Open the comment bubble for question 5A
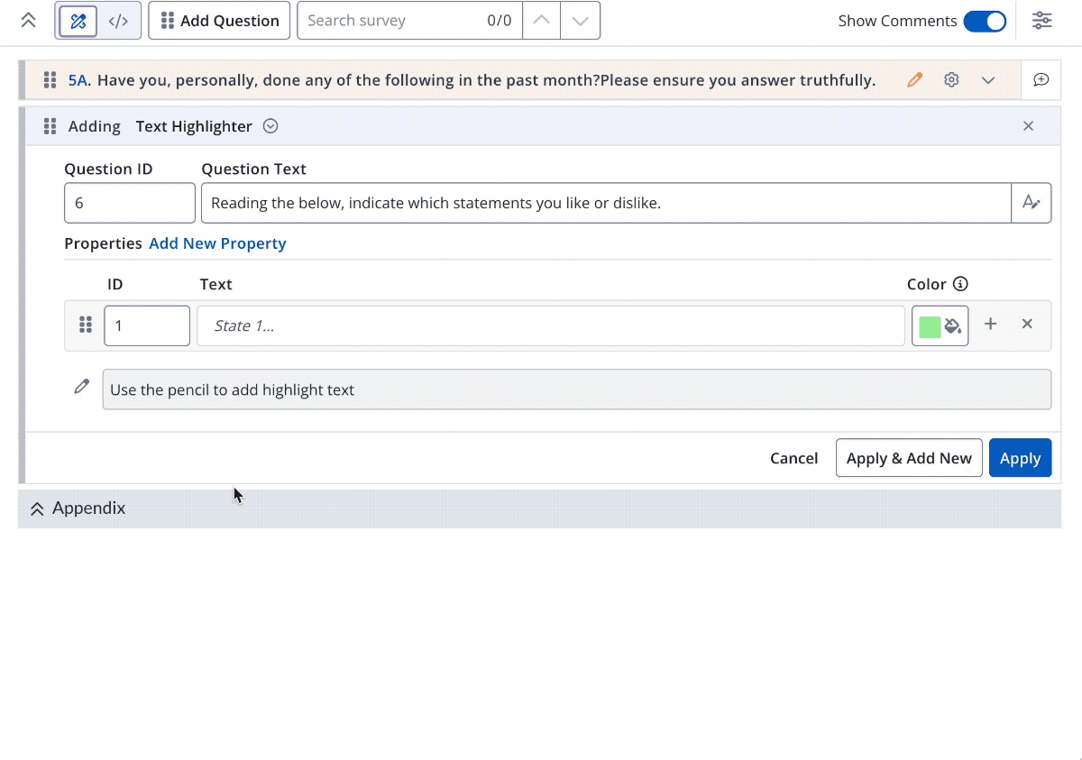This screenshot has width=1082, height=760. tap(1041, 80)
